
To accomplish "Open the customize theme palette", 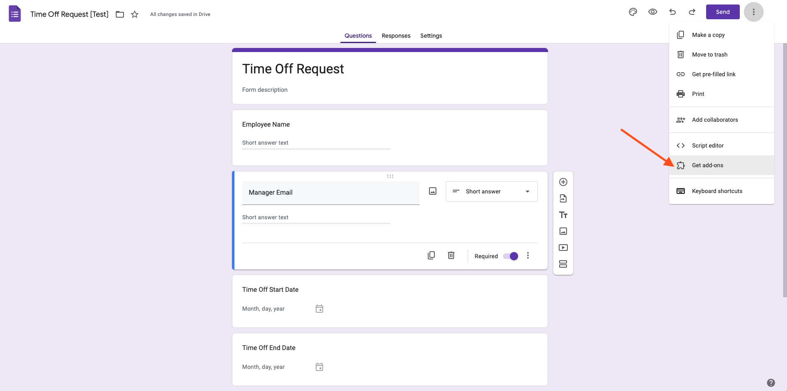I will click(633, 12).
